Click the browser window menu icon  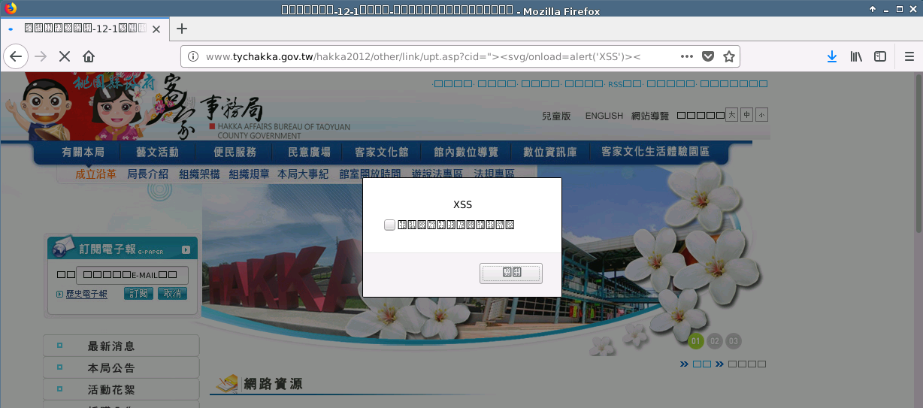tap(10, 10)
